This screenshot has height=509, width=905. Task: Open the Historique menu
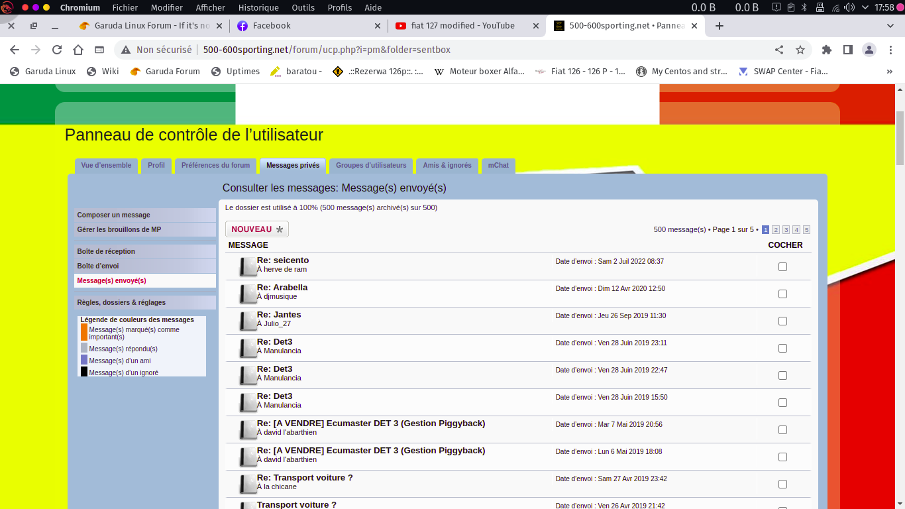click(258, 7)
